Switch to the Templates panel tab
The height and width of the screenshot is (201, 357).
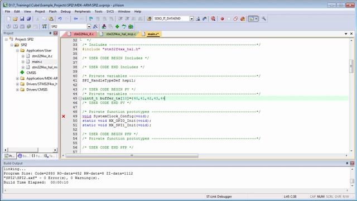pos(50,156)
